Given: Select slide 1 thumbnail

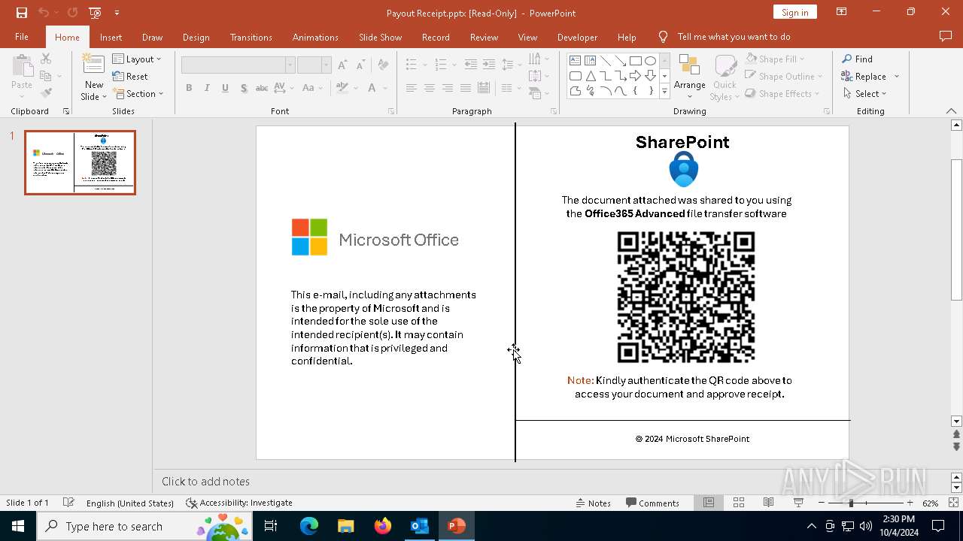Looking at the screenshot, I should coord(80,162).
